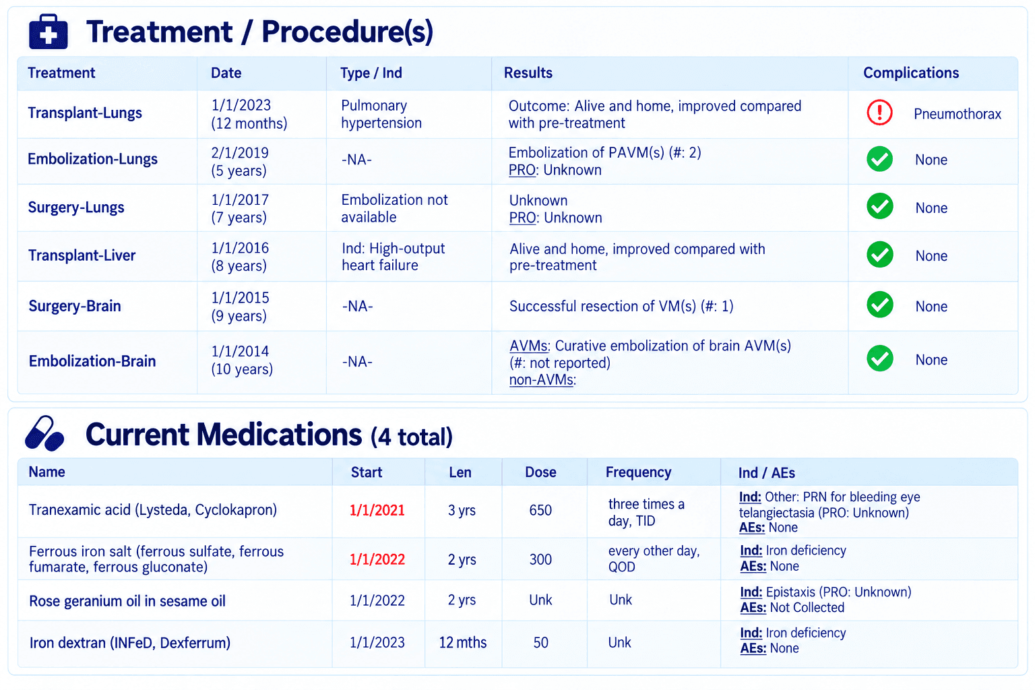
Task: Click the 12 mths length value
Action: (463, 643)
